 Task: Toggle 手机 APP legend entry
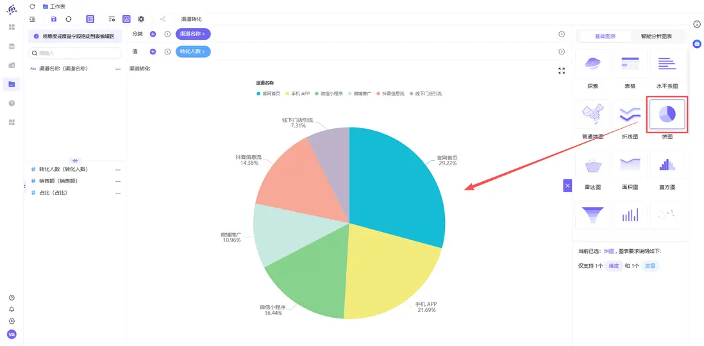298,94
